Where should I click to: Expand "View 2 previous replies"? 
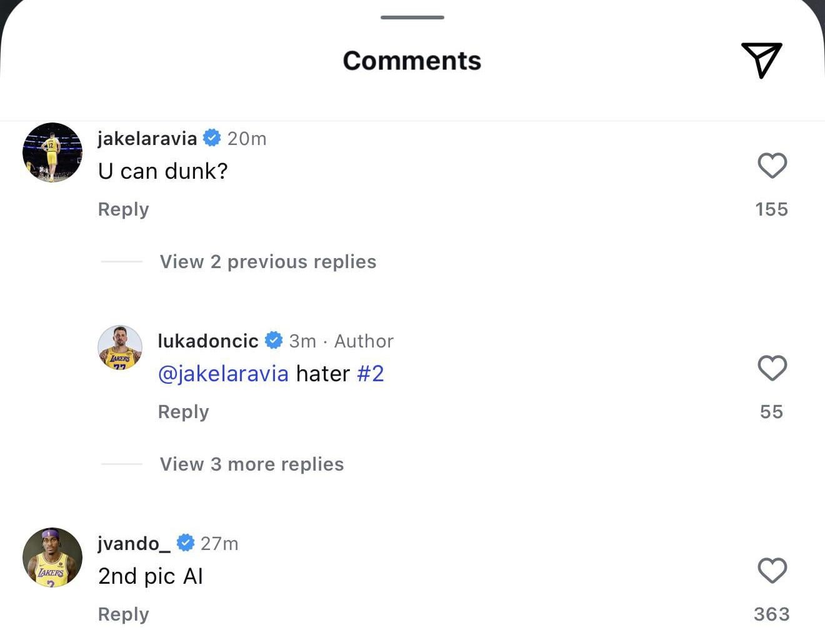(267, 262)
